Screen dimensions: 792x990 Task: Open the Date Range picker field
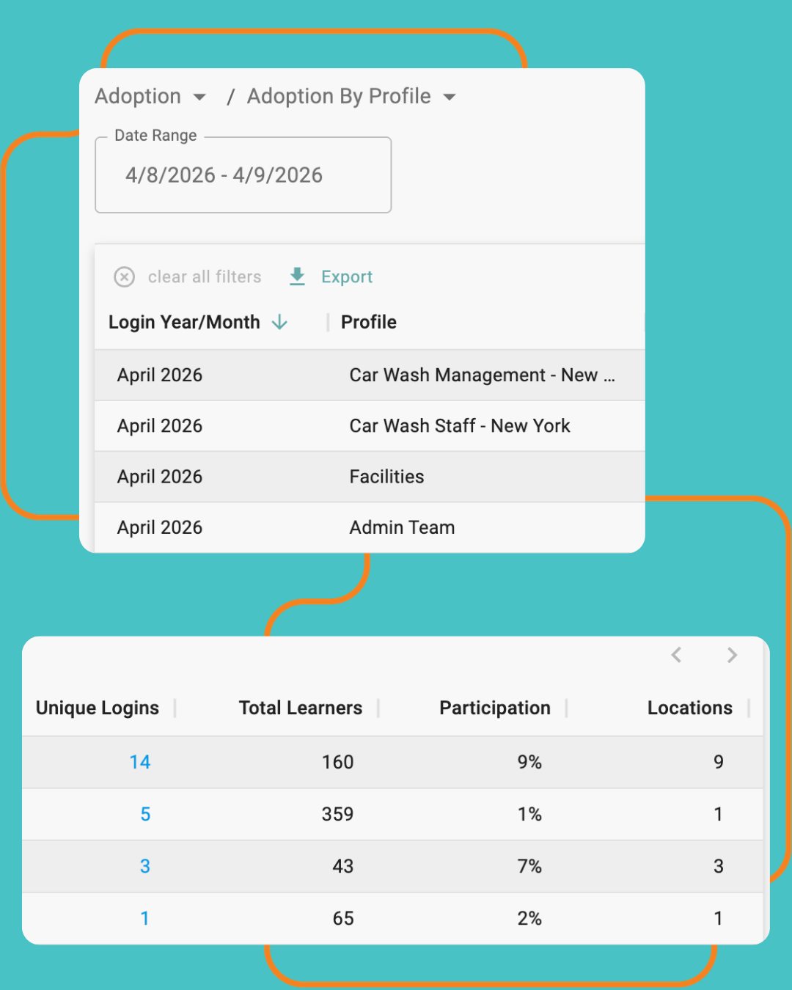[243, 175]
